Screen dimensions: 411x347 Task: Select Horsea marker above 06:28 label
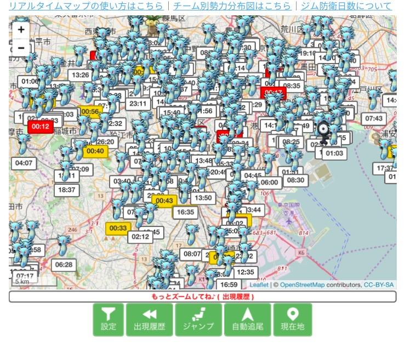tap(63, 246)
